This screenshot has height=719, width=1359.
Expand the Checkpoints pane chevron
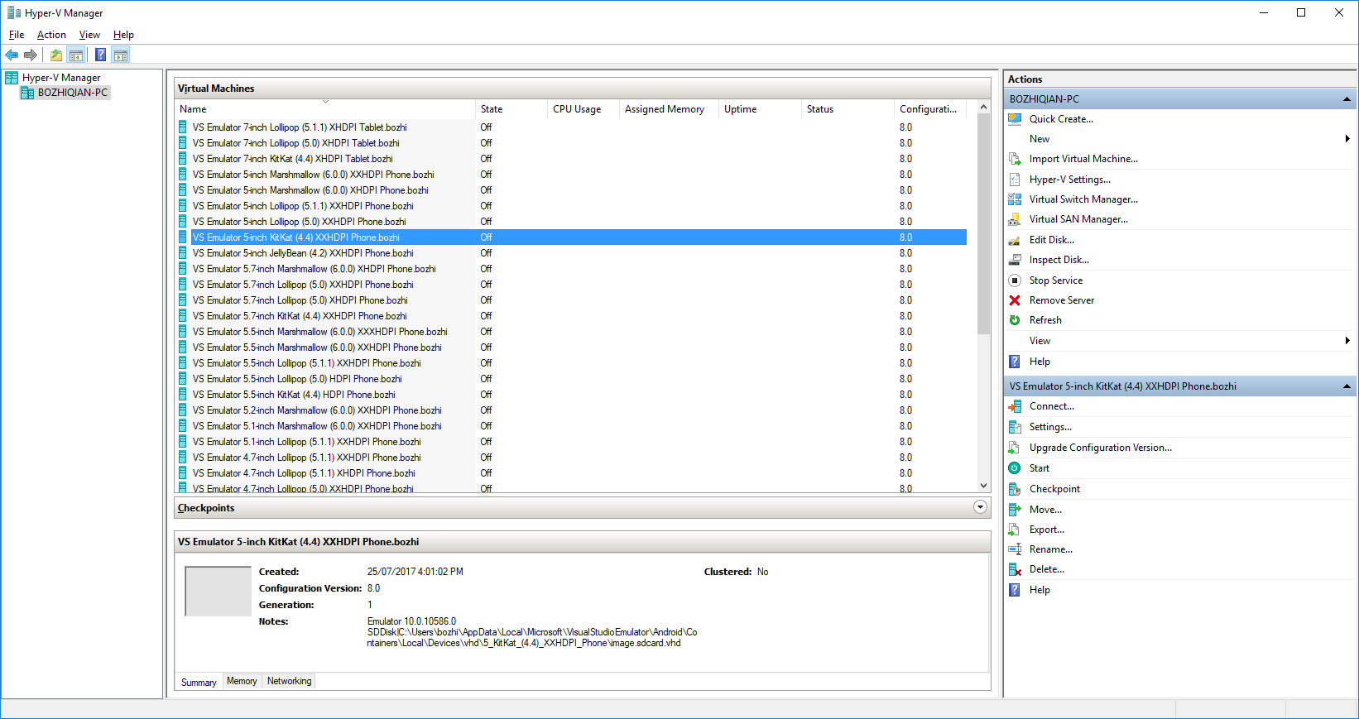tap(980, 507)
